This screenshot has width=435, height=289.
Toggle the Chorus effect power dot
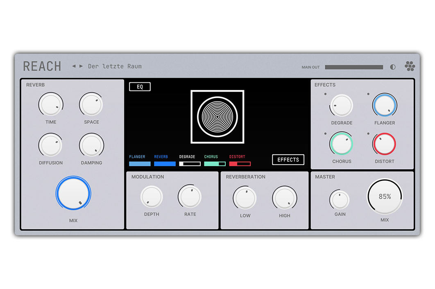pyautogui.click(x=326, y=134)
